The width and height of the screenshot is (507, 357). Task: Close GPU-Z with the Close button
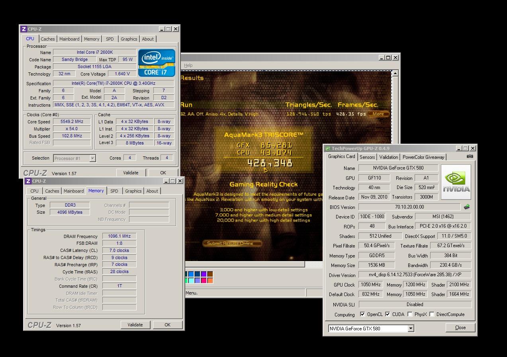pos(460,328)
